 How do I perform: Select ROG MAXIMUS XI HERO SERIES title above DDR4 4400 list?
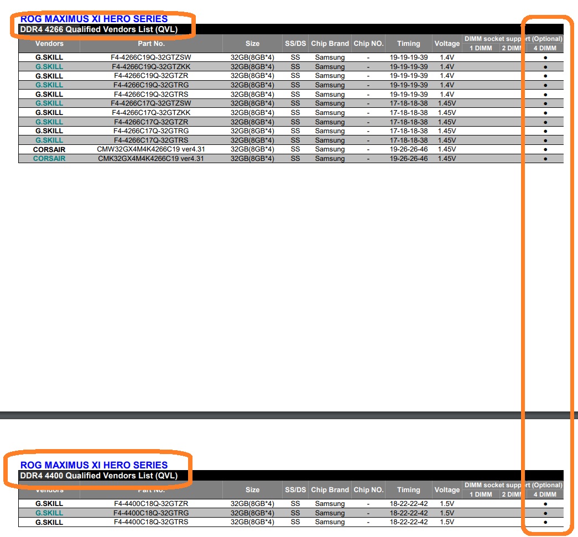pos(94,465)
